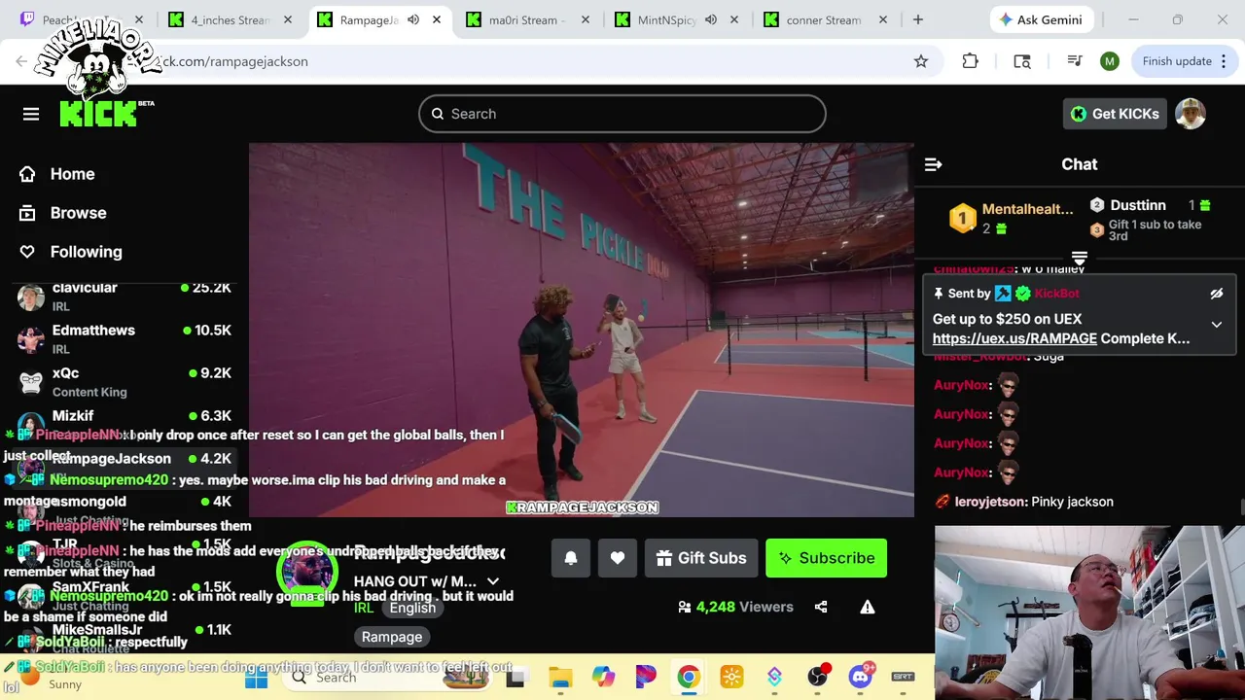This screenshot has height=700, width=1245.
Task: Open the user profile avatar menu
Action: pos(1191,114)
